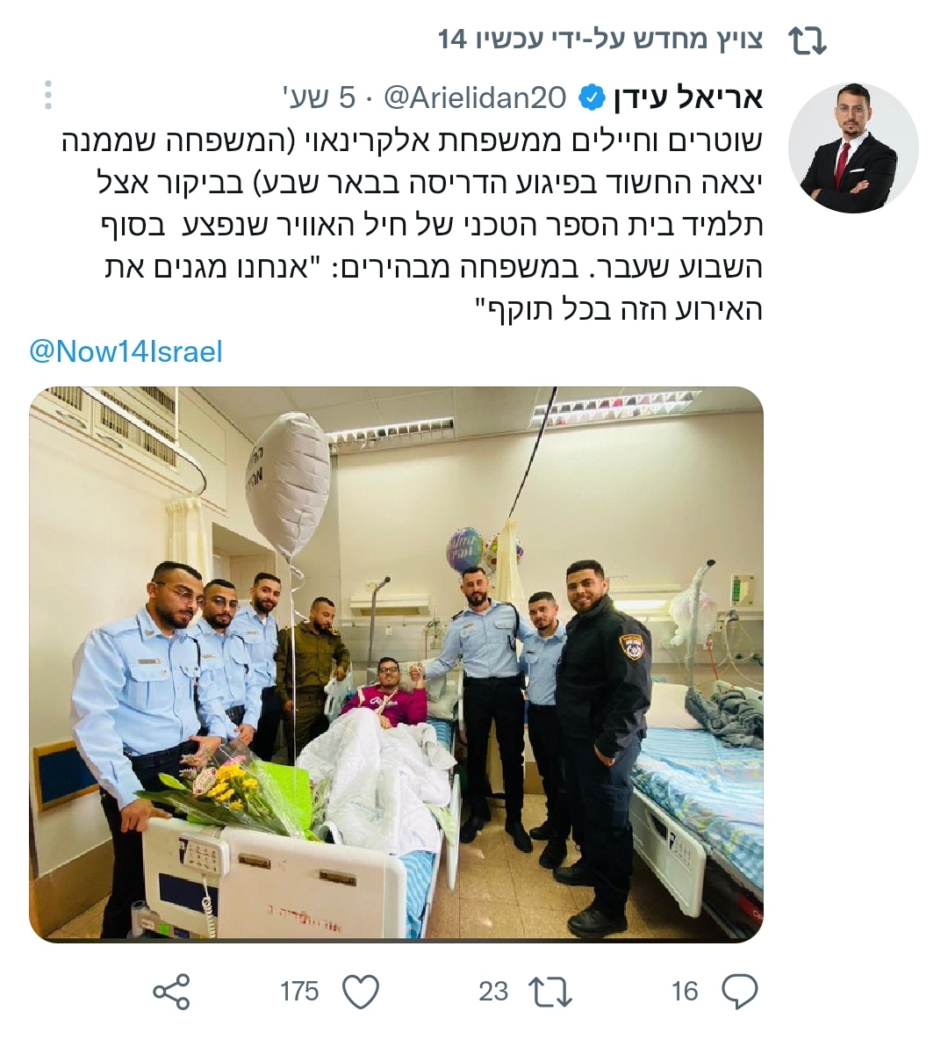Click the 23 retweets count
Image resolution: width=948 pixels, height=1040 pixels.
(x=493, y=992)
